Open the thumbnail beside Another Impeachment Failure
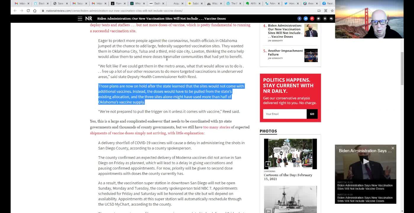The height and width of the screenshot is (213, 414). 311,55
